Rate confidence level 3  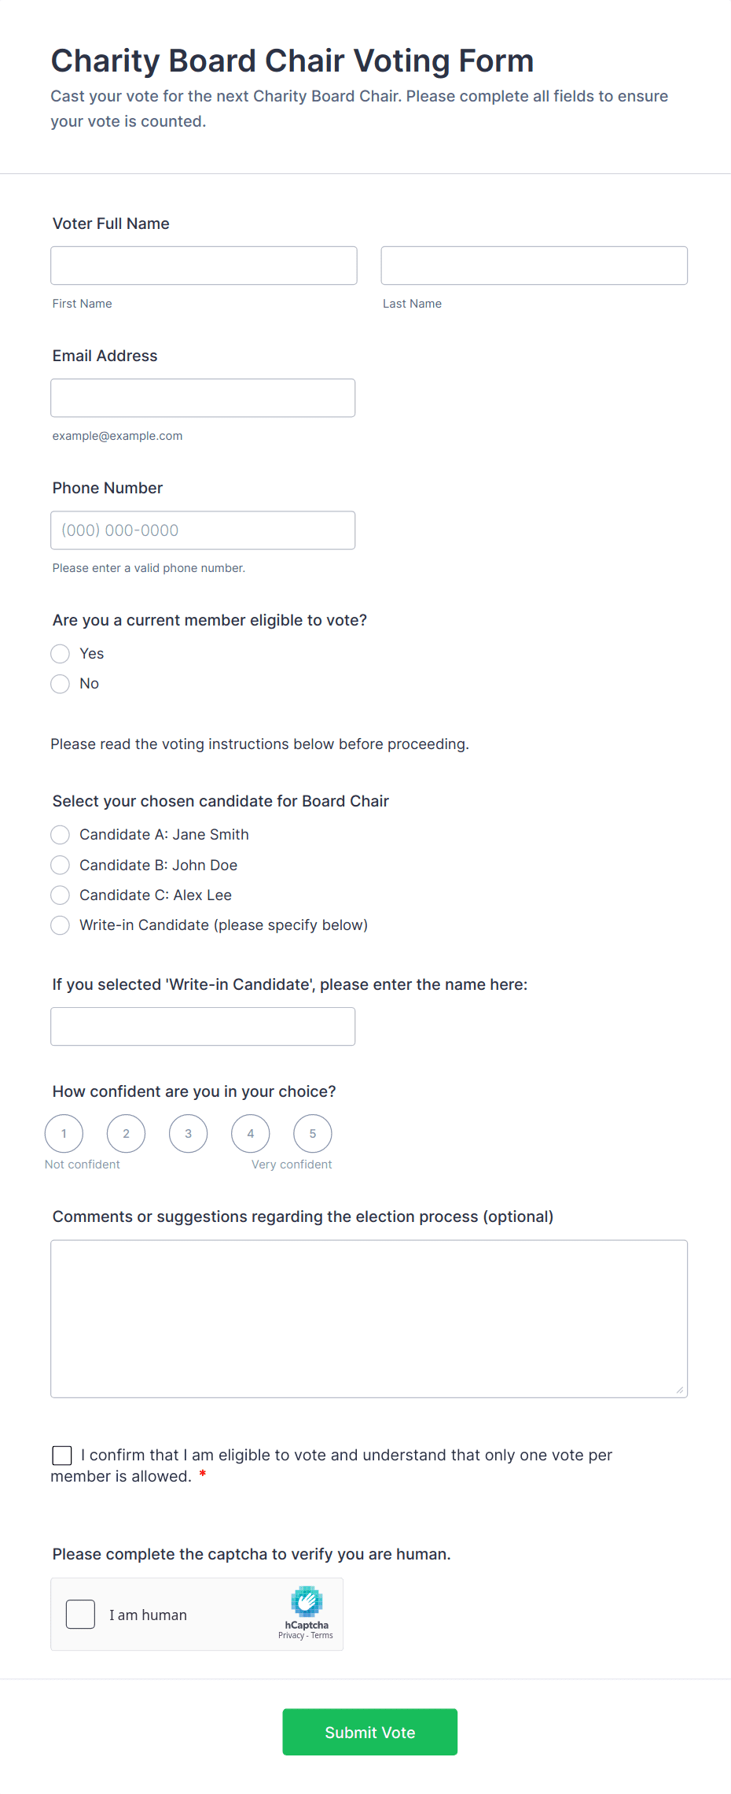click(188, 1134)
